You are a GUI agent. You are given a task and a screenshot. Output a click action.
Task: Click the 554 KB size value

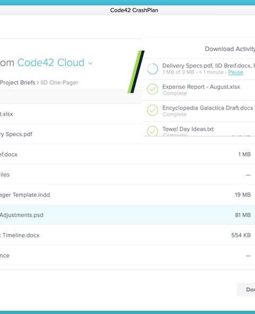pyautogui.click(x=241, y=235)
